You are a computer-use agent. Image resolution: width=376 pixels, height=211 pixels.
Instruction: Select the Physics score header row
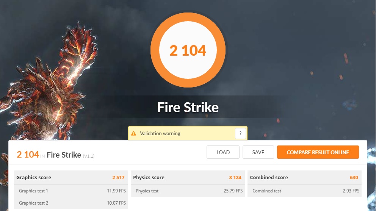[x=188, y=177]
